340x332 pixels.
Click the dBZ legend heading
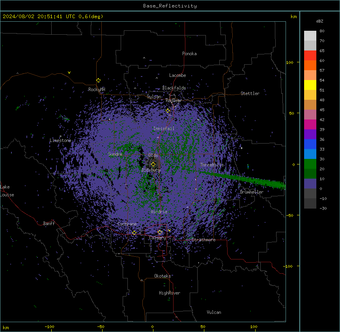click(x=319, y=21)
